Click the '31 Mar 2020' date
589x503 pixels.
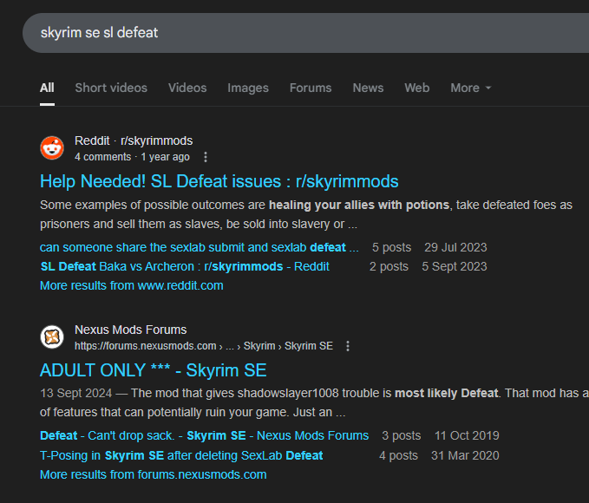point(465,455)
